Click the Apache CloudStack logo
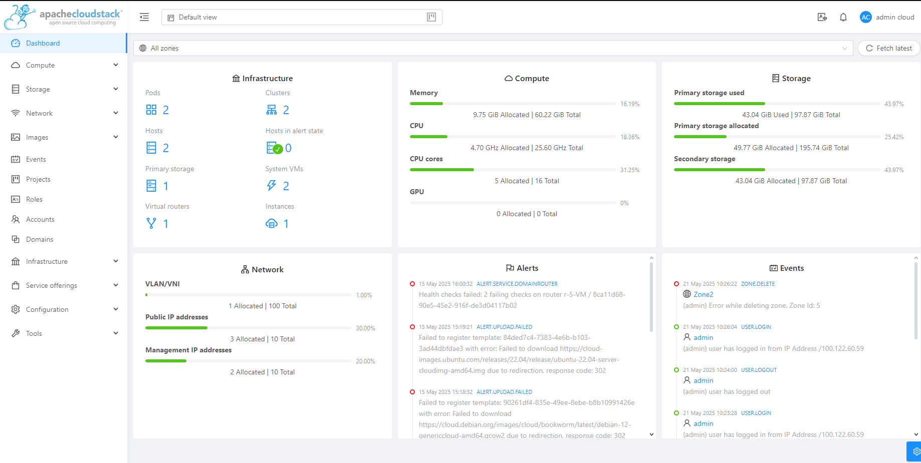The width and height of the screenshot is (921, 463). click(x=63, y=17)
